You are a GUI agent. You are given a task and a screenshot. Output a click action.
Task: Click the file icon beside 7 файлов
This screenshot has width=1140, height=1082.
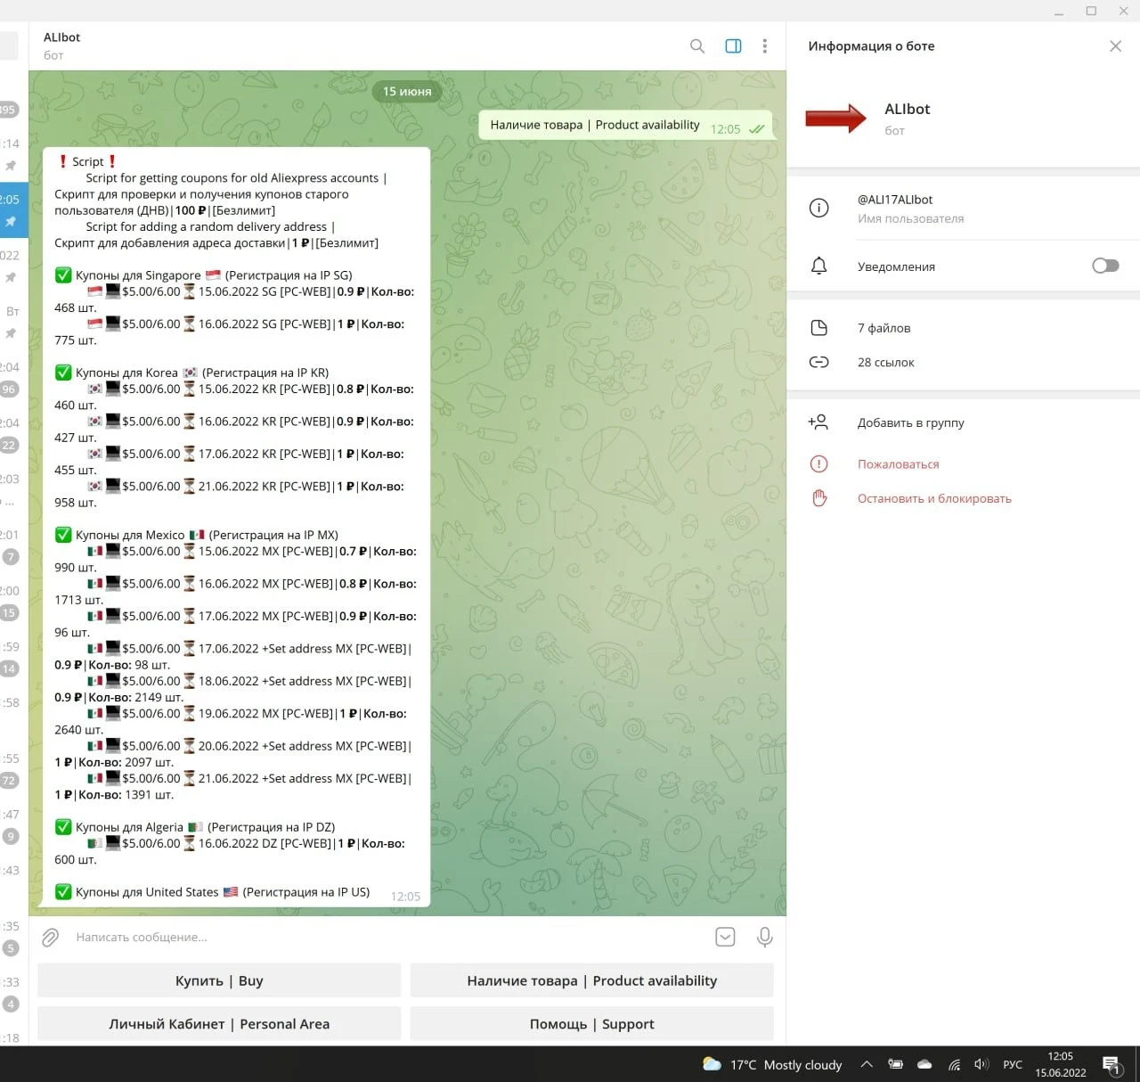coord(818,328)
